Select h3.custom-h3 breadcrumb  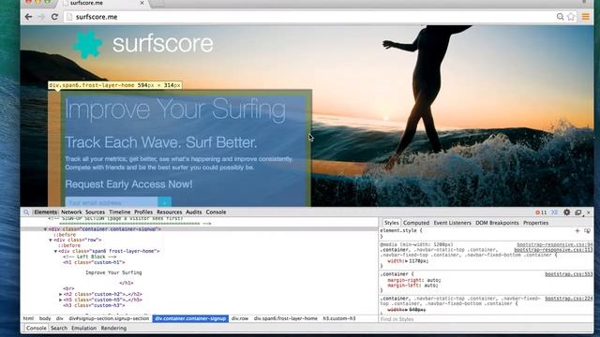pos(339,318)
